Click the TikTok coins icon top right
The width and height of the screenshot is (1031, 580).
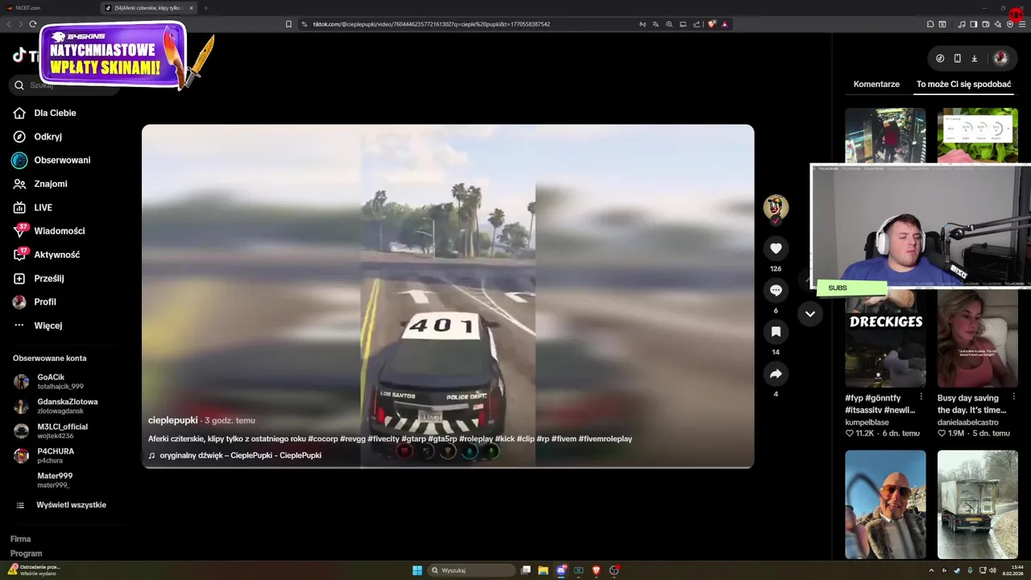coord(940,58)
